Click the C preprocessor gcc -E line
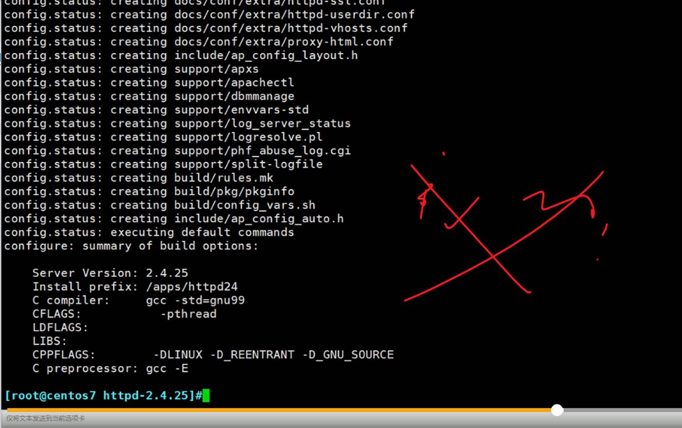Viewport: 682px width, 428px height. point(110,369)
